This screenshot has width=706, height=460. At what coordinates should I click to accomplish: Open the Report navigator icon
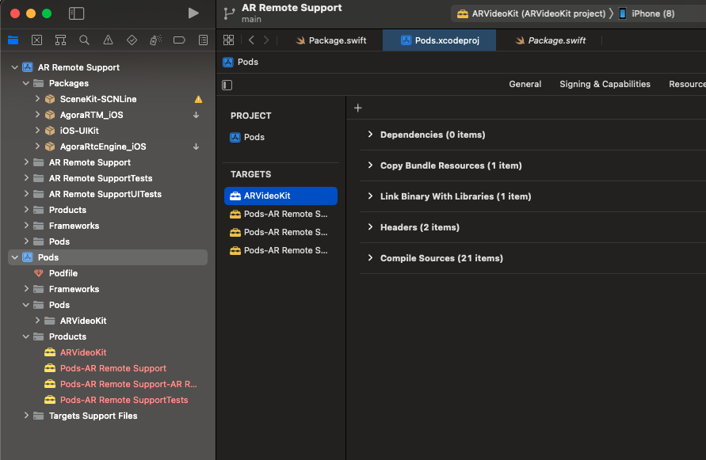[203, 40]
